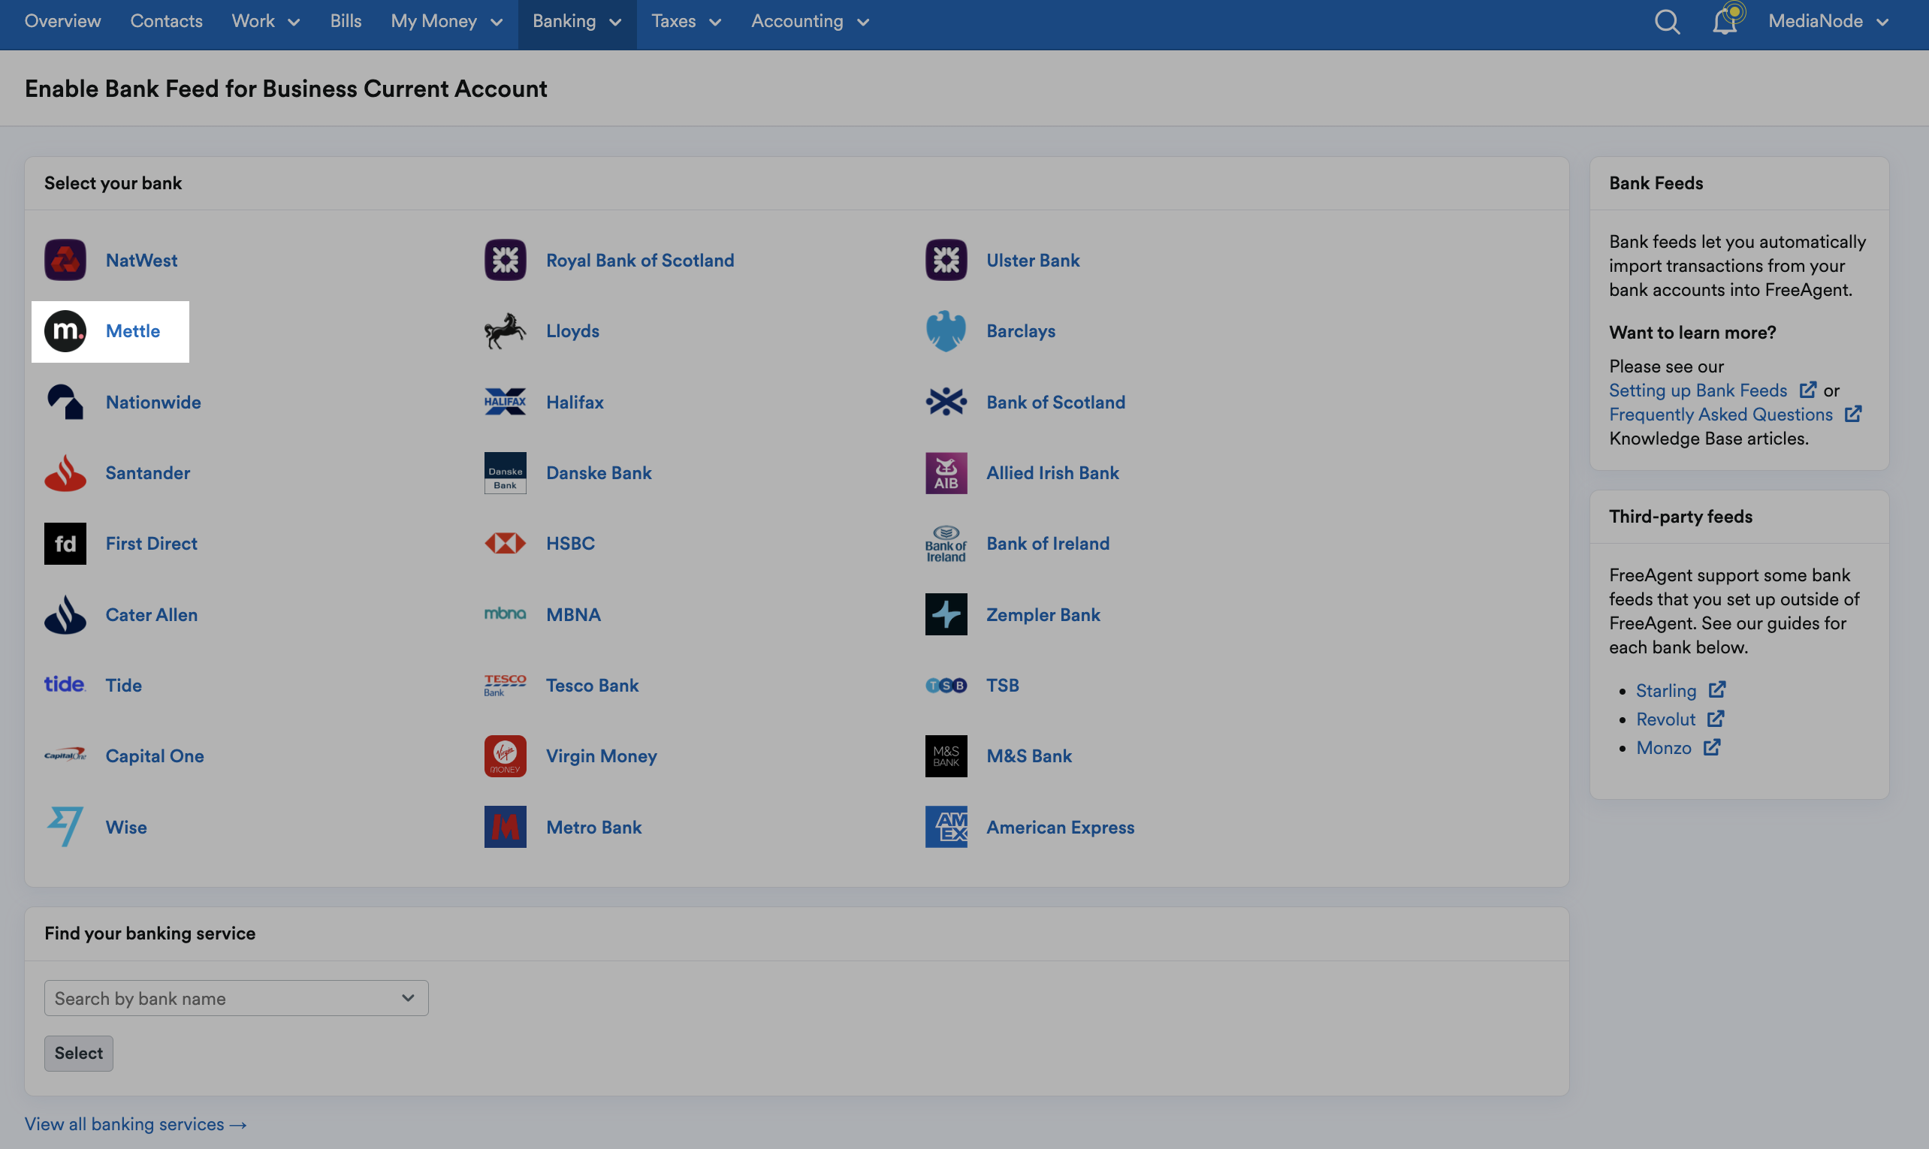Screen dimensions: 1929x1149
Task: Choose the Danske Bank text link
Action: click(599, 472)
